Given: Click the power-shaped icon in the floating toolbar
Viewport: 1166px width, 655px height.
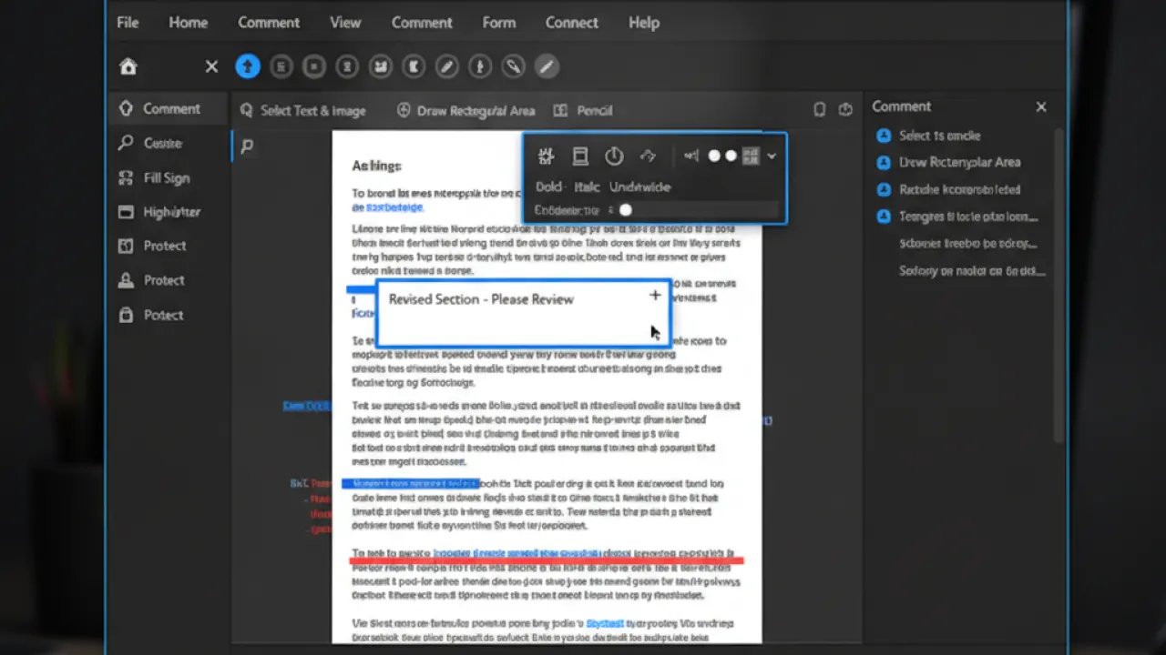Looking at the screenshot, I should point(614,156).
